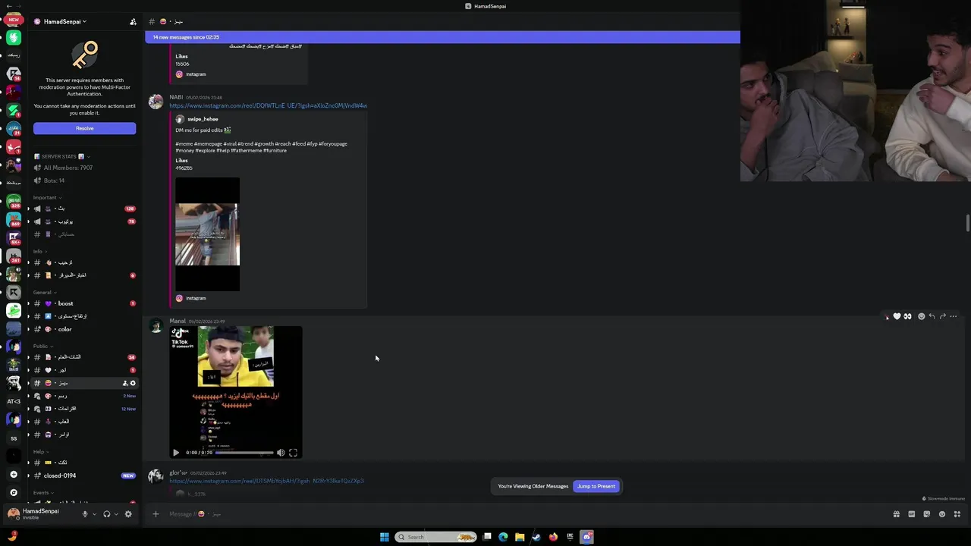Open edit channel gear on selected channel

(133, 383)
